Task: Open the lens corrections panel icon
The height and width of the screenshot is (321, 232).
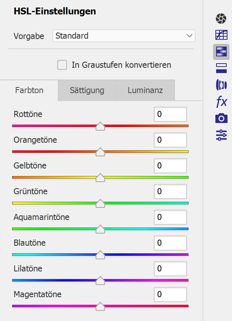Action: point(221,84)
